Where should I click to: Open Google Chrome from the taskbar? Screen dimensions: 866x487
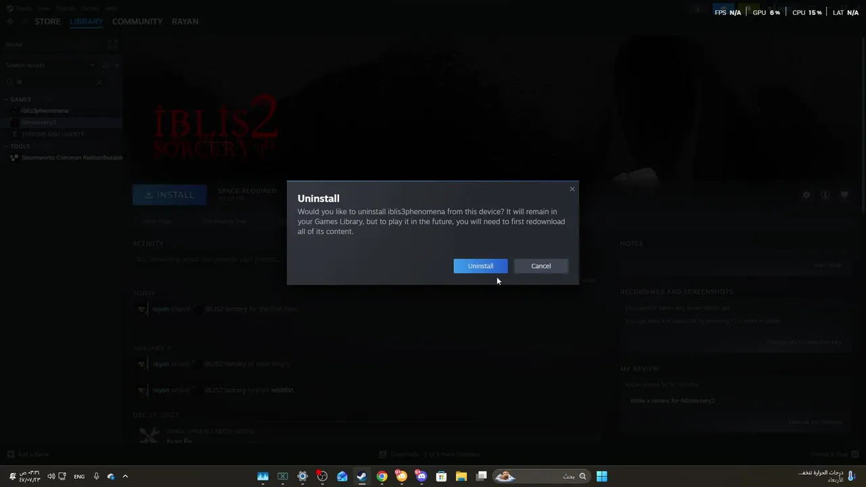click(382, 476)
